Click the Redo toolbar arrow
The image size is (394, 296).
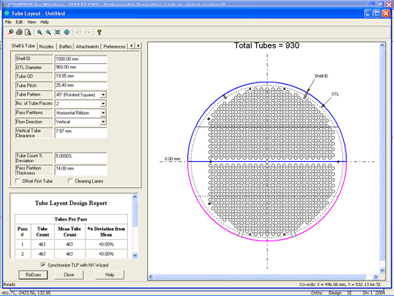[88, 32]
